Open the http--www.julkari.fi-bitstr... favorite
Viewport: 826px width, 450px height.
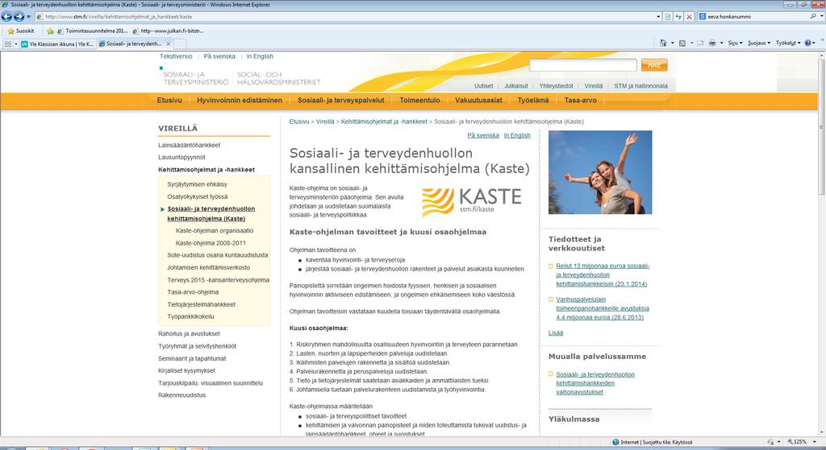pyautogui.click(x=168, y=31)
